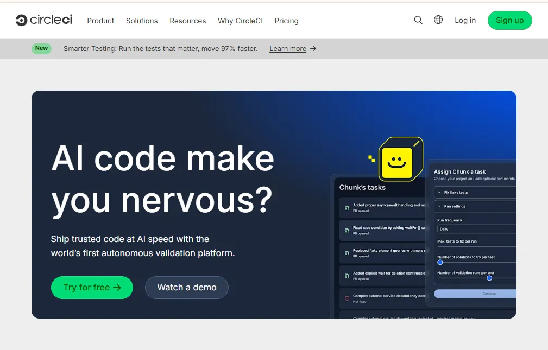Click the CircleCI logo
The height and width of the screenshot is (350, 548).
[x=44, y=20]
